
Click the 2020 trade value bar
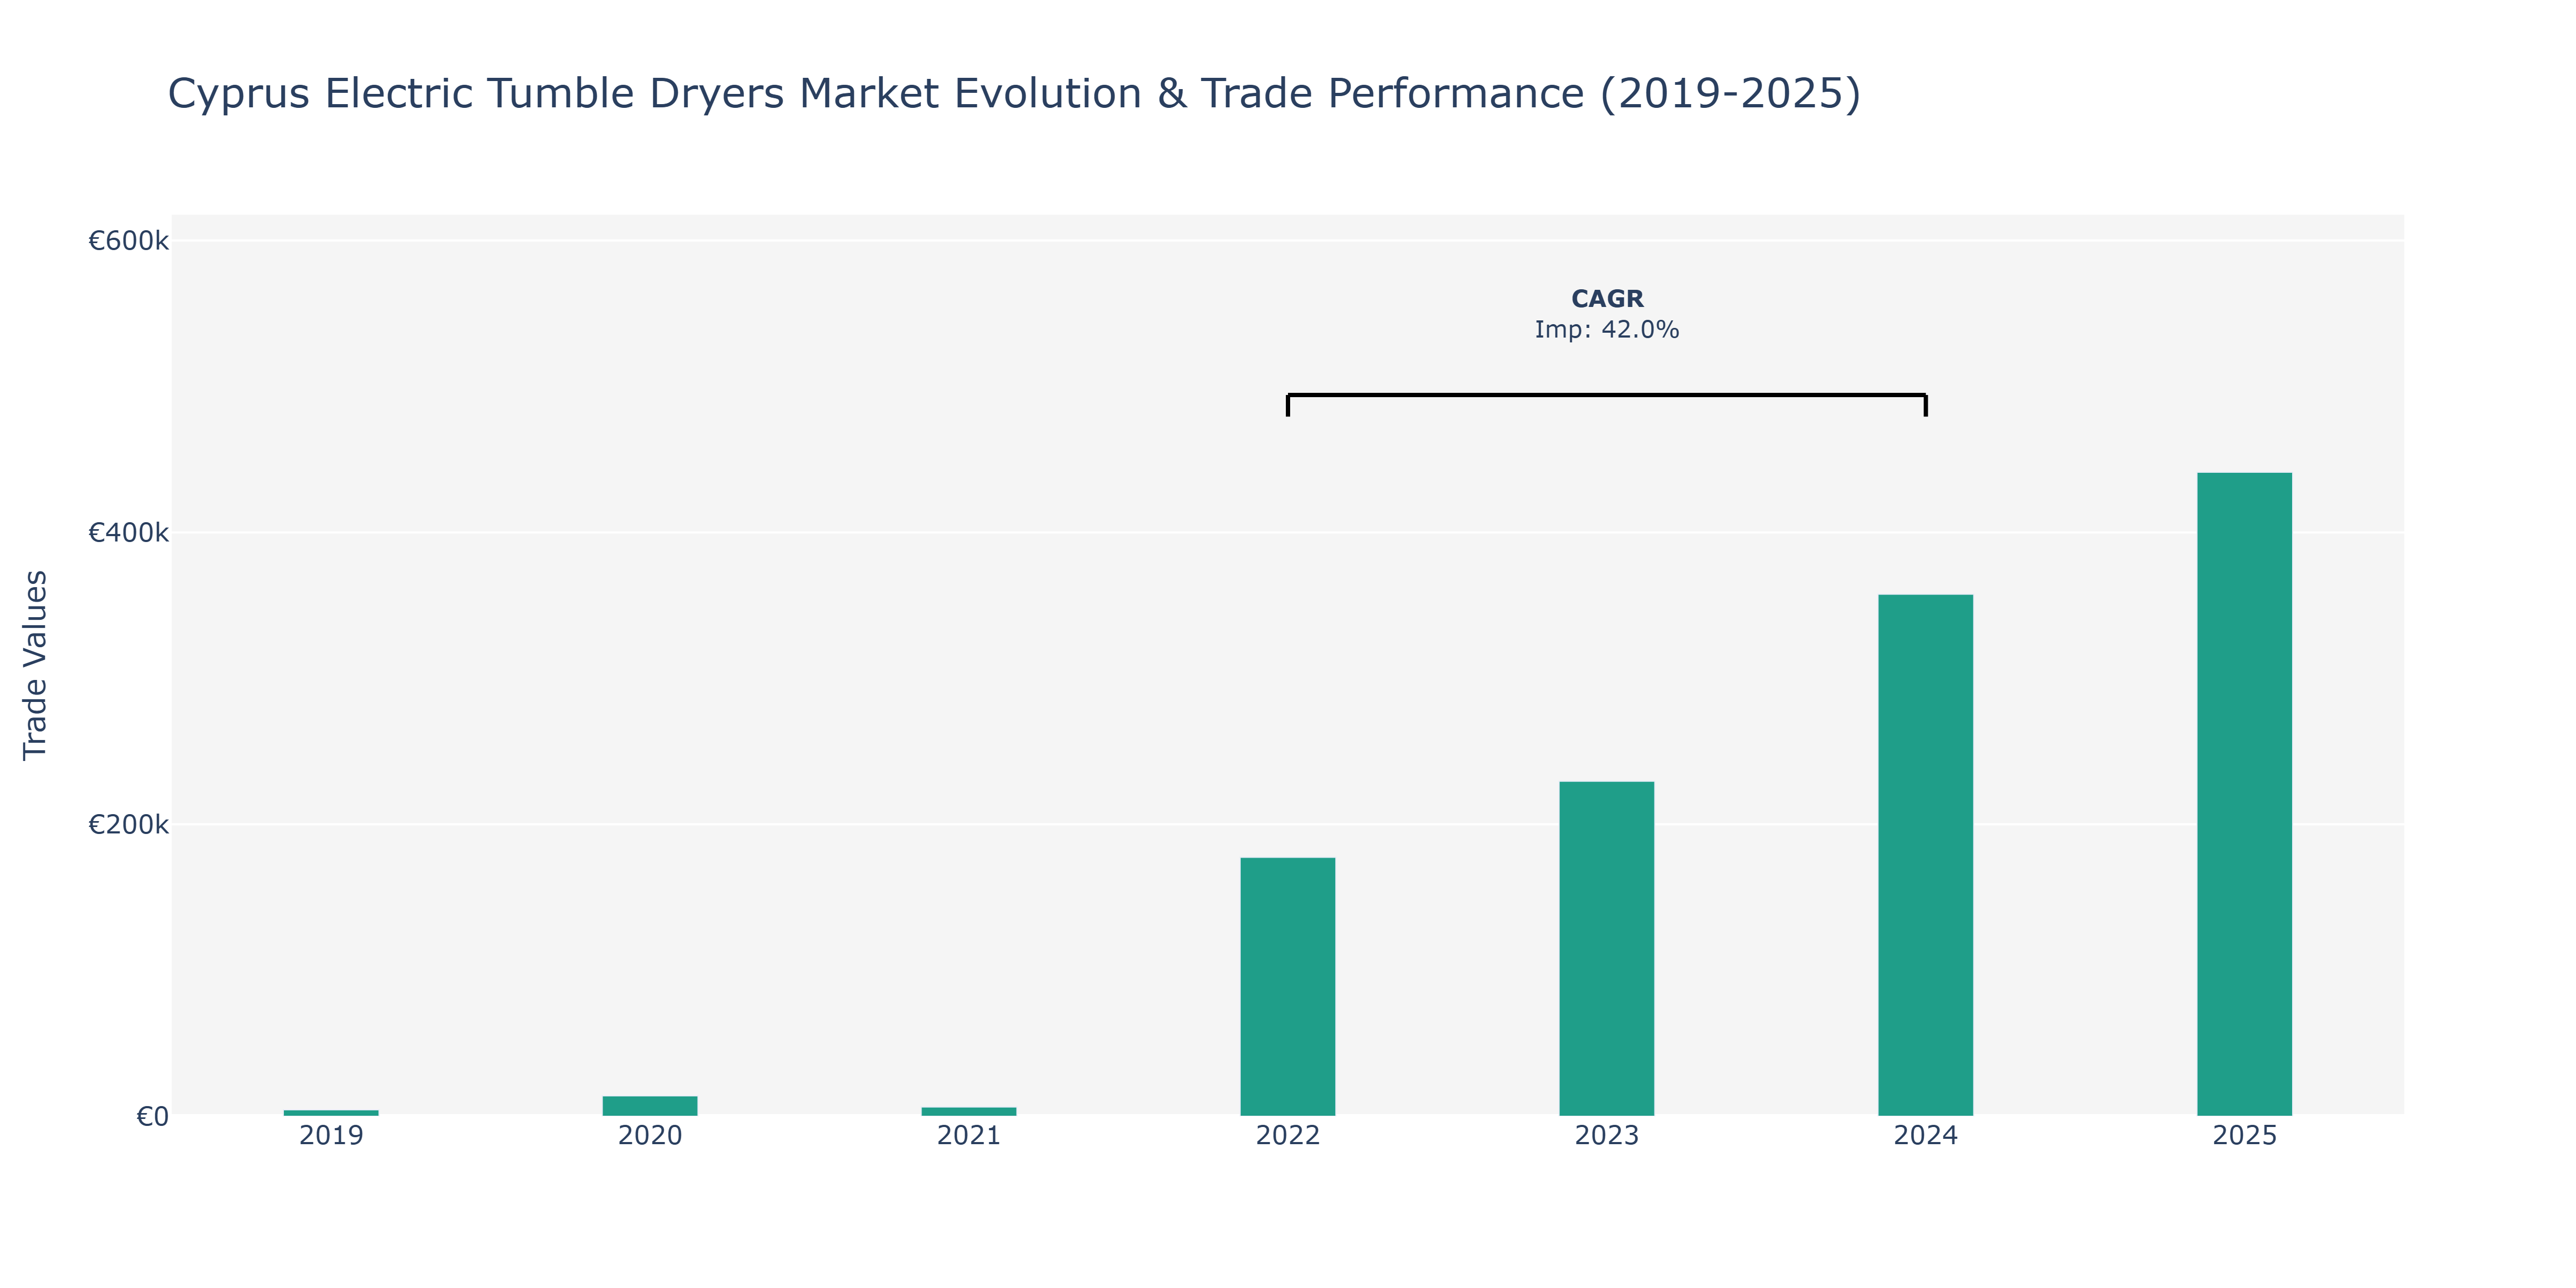[650, 1106]
